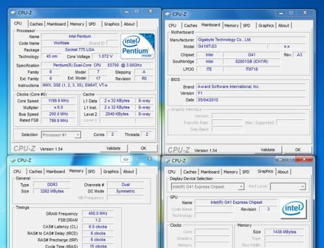
Task: Switch to Mainboard tab in Memory window
Action: (x=56, y=172)
